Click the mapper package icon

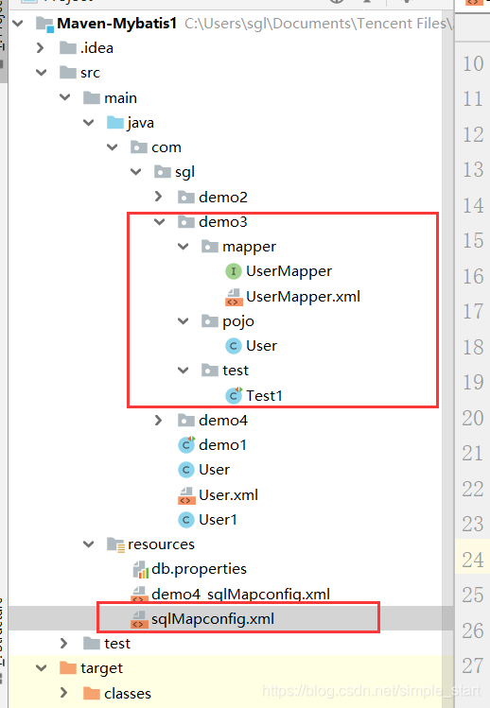(209, 247)
